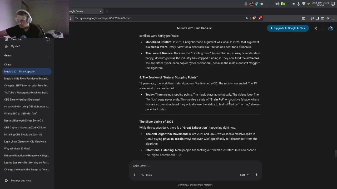
Task: Open the Tools menu in prompt box
Action: (147, 175)
